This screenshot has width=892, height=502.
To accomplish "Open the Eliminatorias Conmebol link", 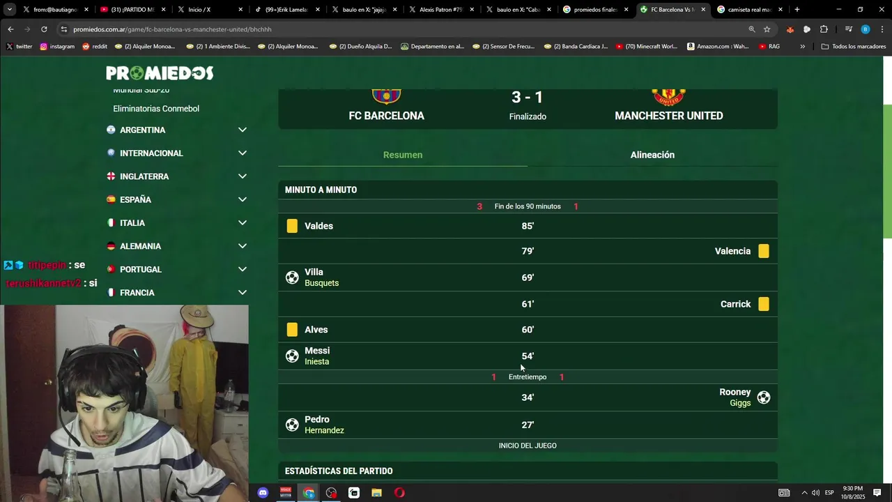I will [156, 109].
